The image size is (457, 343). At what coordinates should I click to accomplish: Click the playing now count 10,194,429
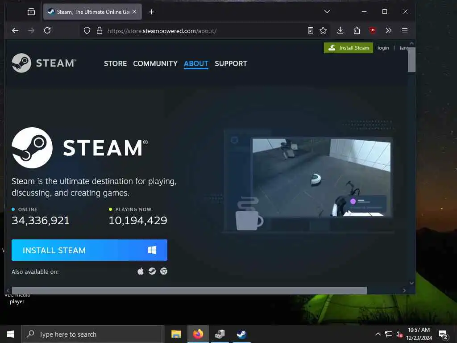[138, 220]
